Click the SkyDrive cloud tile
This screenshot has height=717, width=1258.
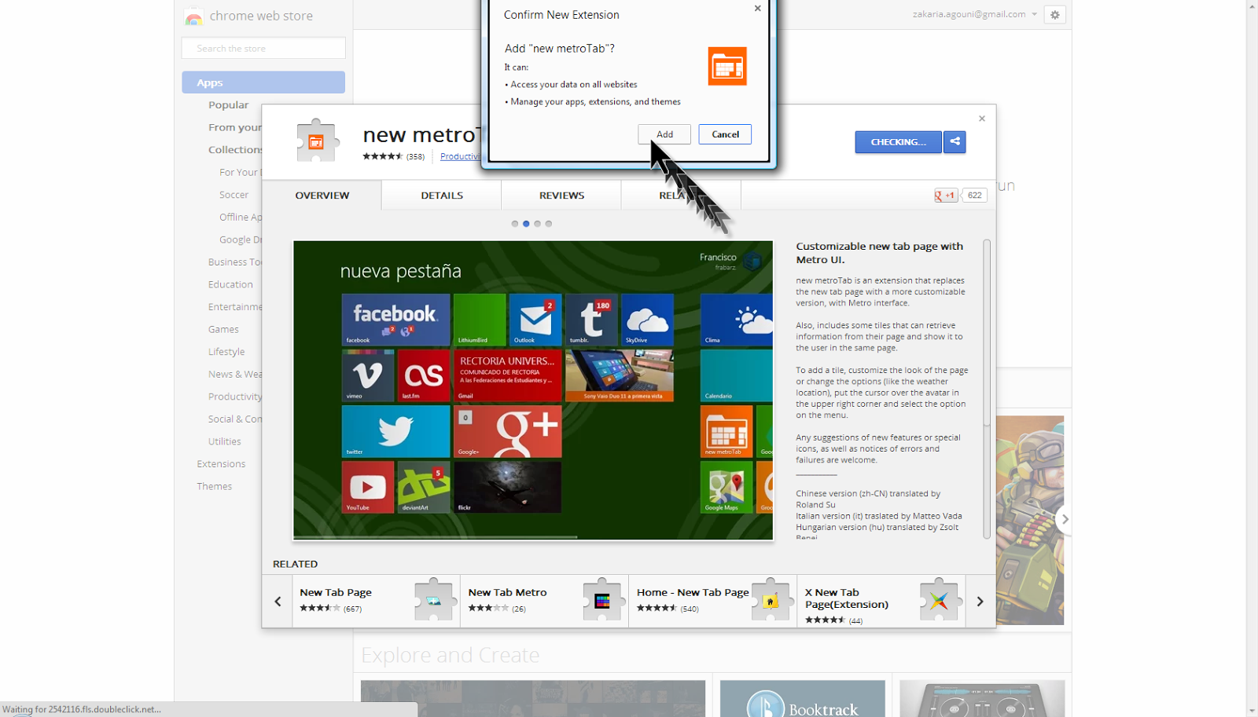point(647,320)
